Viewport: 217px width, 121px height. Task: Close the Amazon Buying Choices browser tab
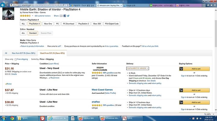pyautogui.click(x=121, y=5)
